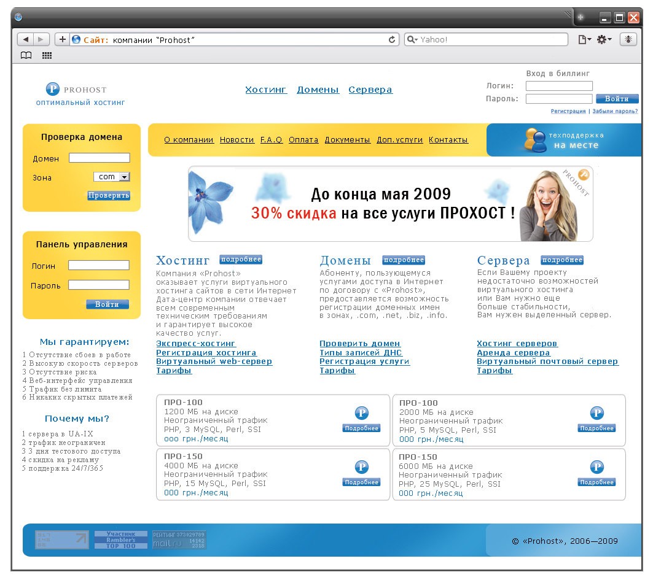Image resolution: width=653 pixels, height=580 pixels.
Task: Open the О компании menu item
Action: 189,140
